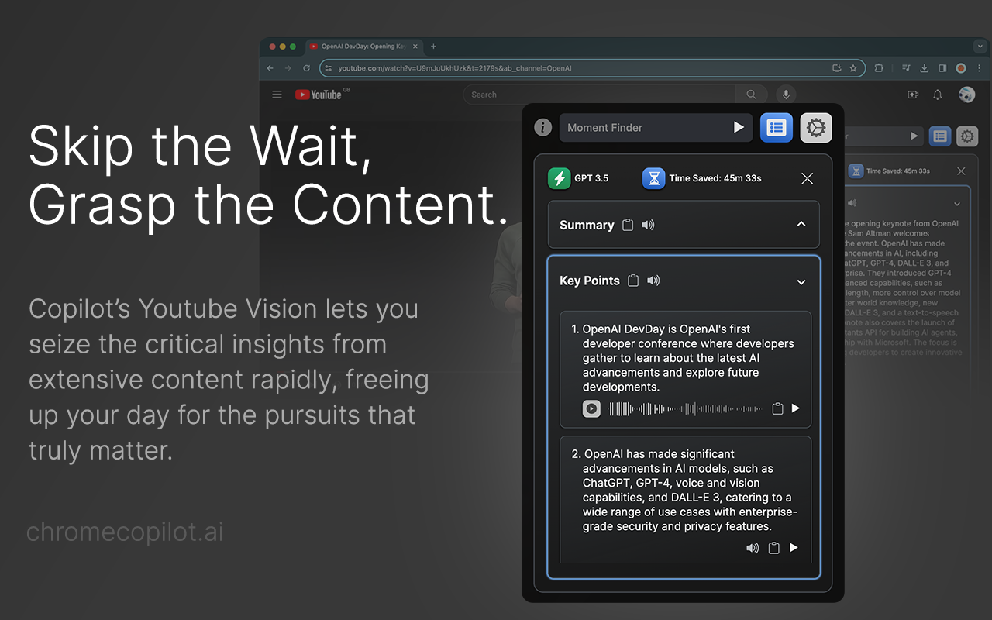Open the YouTube hamburger menu

(277, 95)
